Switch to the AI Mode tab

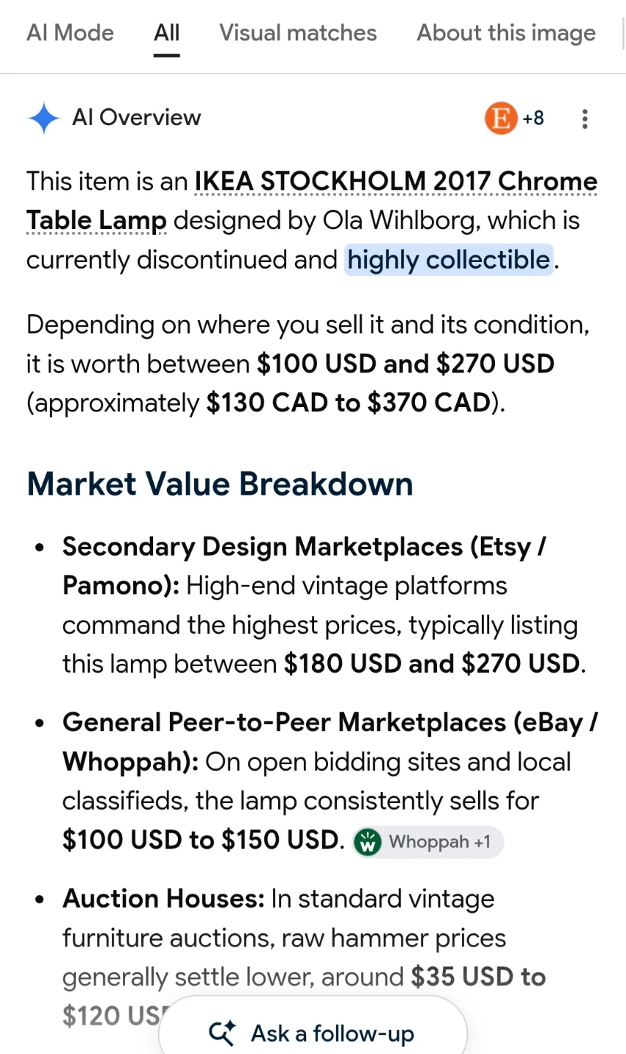click(x=70, y=33)
